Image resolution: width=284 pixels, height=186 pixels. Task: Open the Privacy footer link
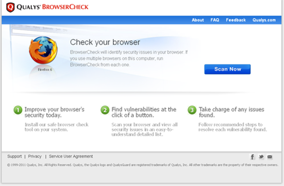[x=35, y=156]
